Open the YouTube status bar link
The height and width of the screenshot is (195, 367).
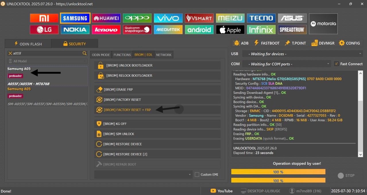(221, 191)
